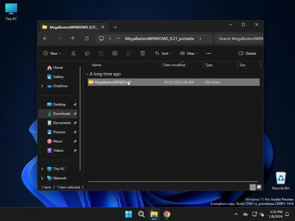Show hidden breadcrumb path ellipsis
Image resolution: width=295 pixels, height=221 pixels.
coord(118,38)
